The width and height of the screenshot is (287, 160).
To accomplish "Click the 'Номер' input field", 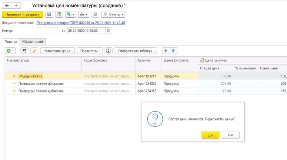I will pos(47,31).
